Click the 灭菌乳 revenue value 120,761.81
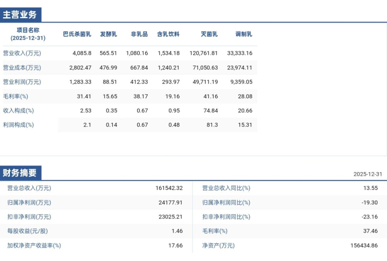Image resolution: width=387 pixels, height=261 pixels. 204,53
